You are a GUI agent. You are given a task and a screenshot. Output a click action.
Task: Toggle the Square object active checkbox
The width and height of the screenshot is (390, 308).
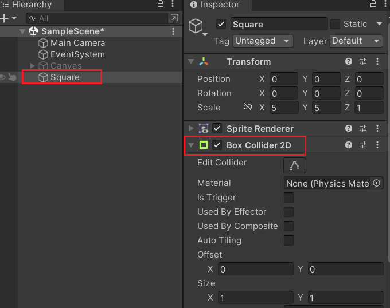pos(221,24)
